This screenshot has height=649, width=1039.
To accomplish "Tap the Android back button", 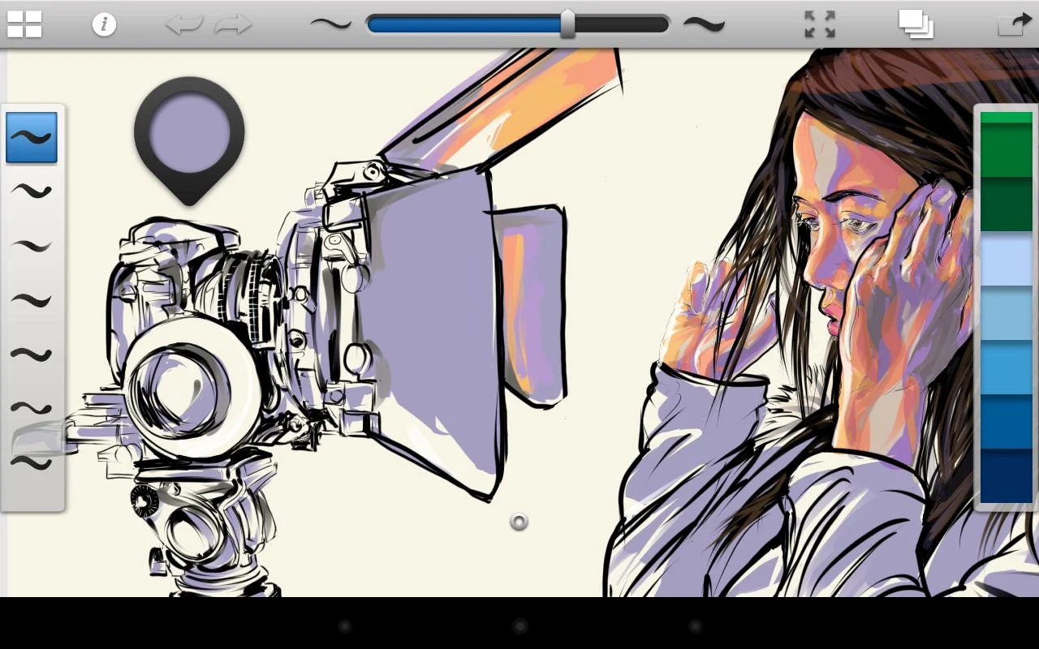I will (344, 625).
